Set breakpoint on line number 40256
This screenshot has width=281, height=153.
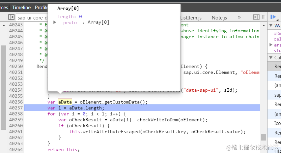16,102
